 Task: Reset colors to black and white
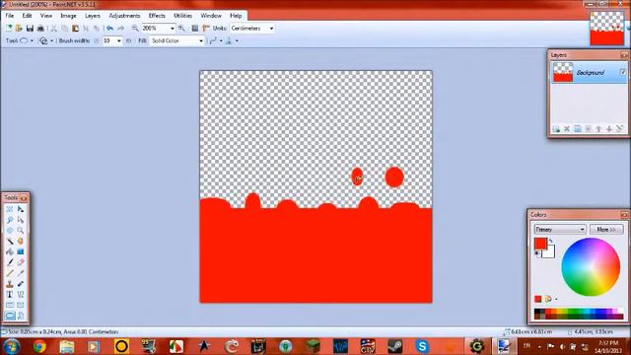point(537,253)
